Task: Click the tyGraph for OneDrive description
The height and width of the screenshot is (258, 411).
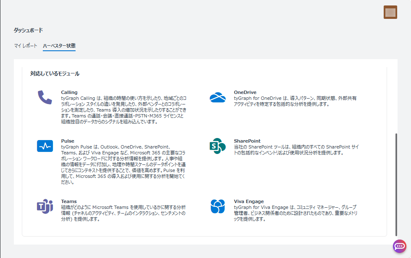Action: [295, 101]
